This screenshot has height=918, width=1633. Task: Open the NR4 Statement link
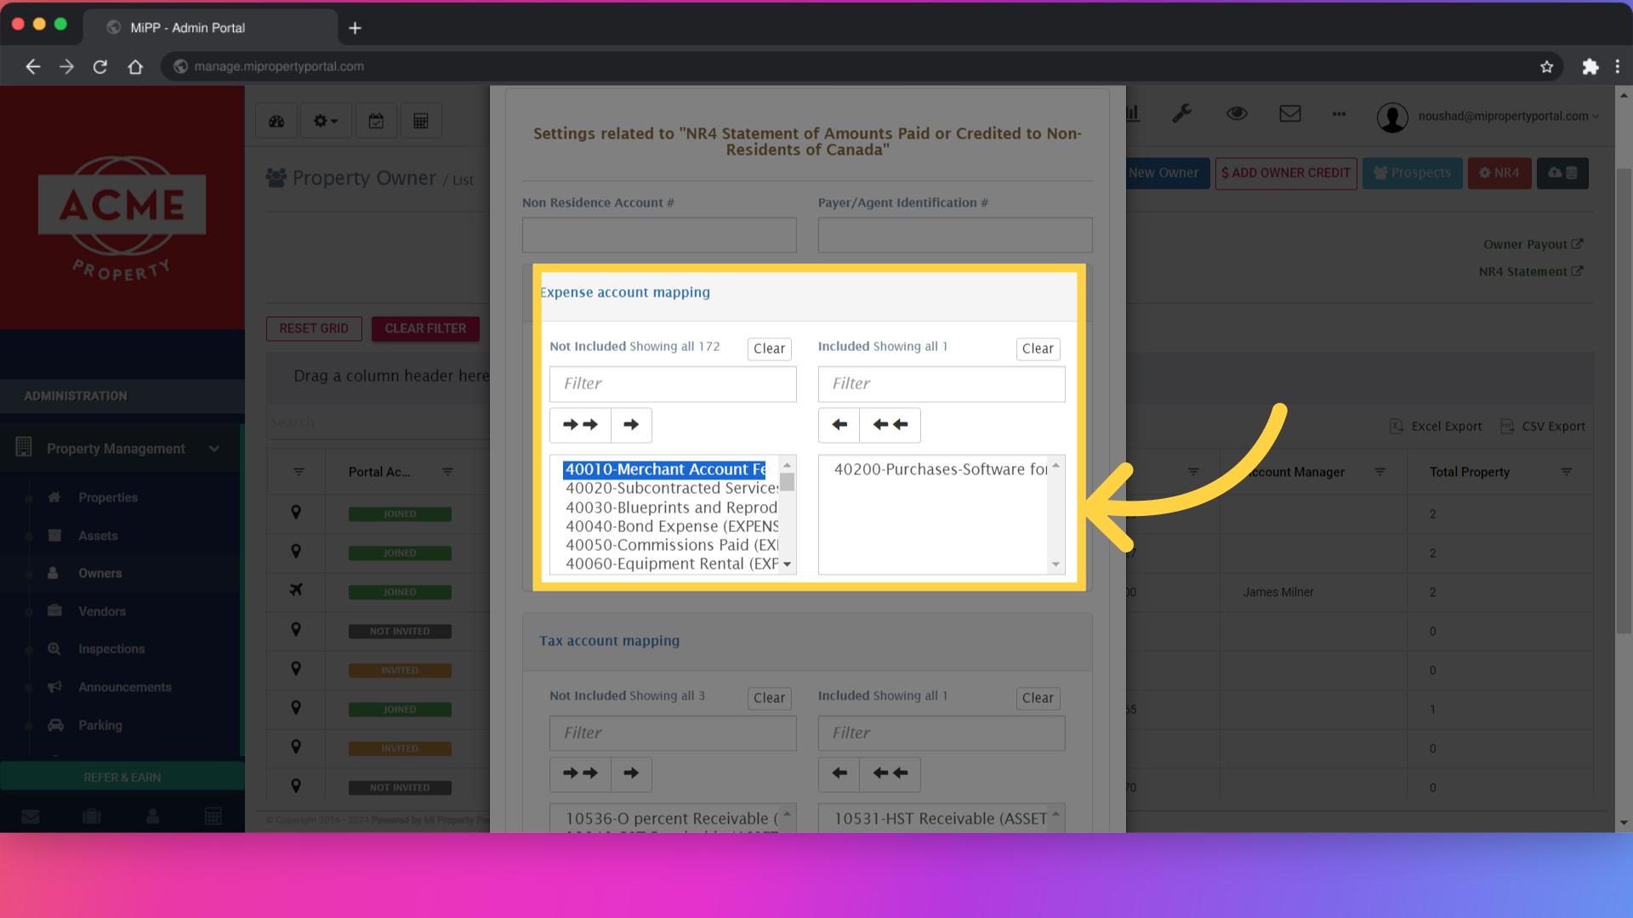tap(1530, 271)
